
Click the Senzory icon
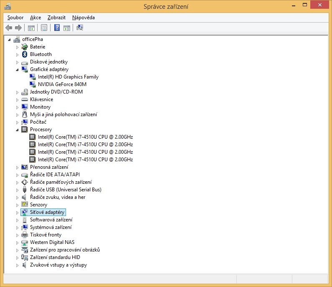pyautogui.click(x=25, y=205)
